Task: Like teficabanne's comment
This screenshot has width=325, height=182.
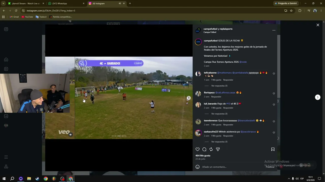Action: point(274,74)
